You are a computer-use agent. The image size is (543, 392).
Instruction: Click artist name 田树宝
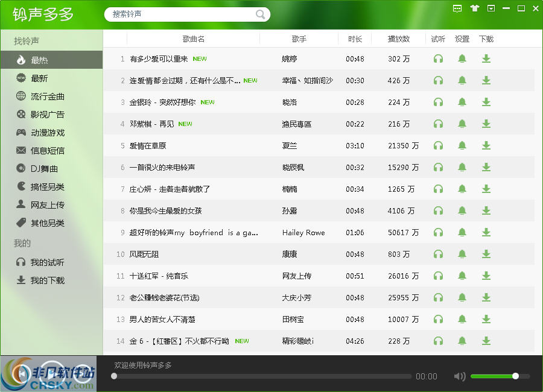293,320
